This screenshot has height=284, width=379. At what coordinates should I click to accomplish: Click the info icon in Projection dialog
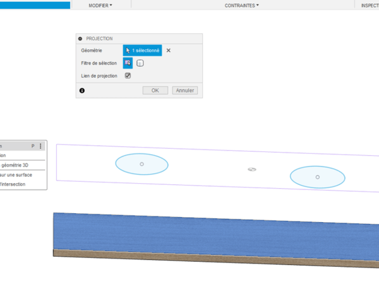[x=81, y=91]
